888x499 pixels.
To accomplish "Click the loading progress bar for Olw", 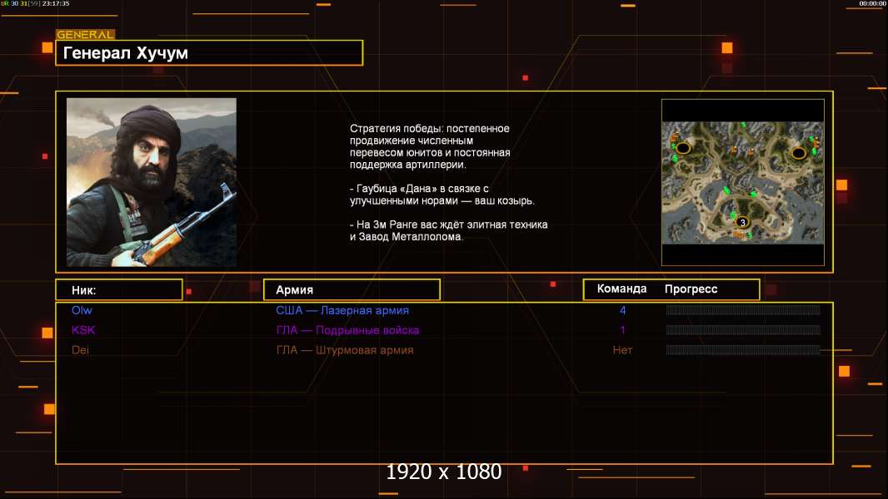I will [x=743, y=309].
